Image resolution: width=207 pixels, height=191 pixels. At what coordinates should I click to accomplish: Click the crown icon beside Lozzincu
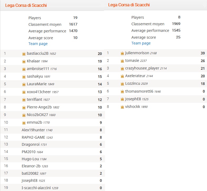coord(122,84)
